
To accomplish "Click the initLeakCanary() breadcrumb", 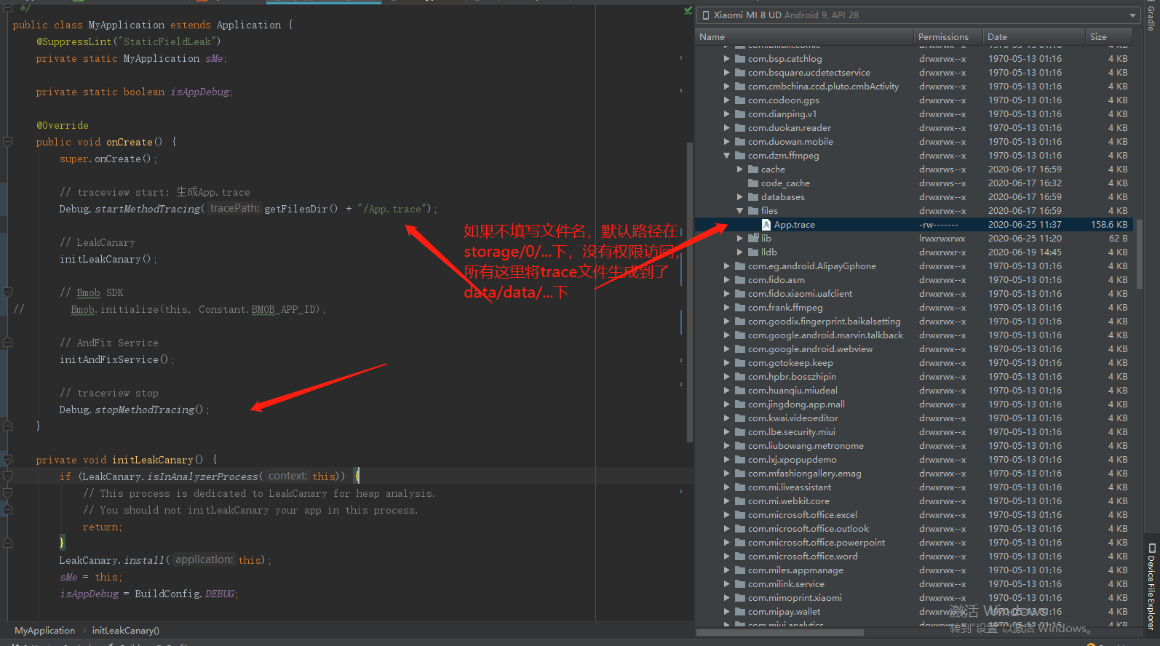I will click(x=125, y=631).
